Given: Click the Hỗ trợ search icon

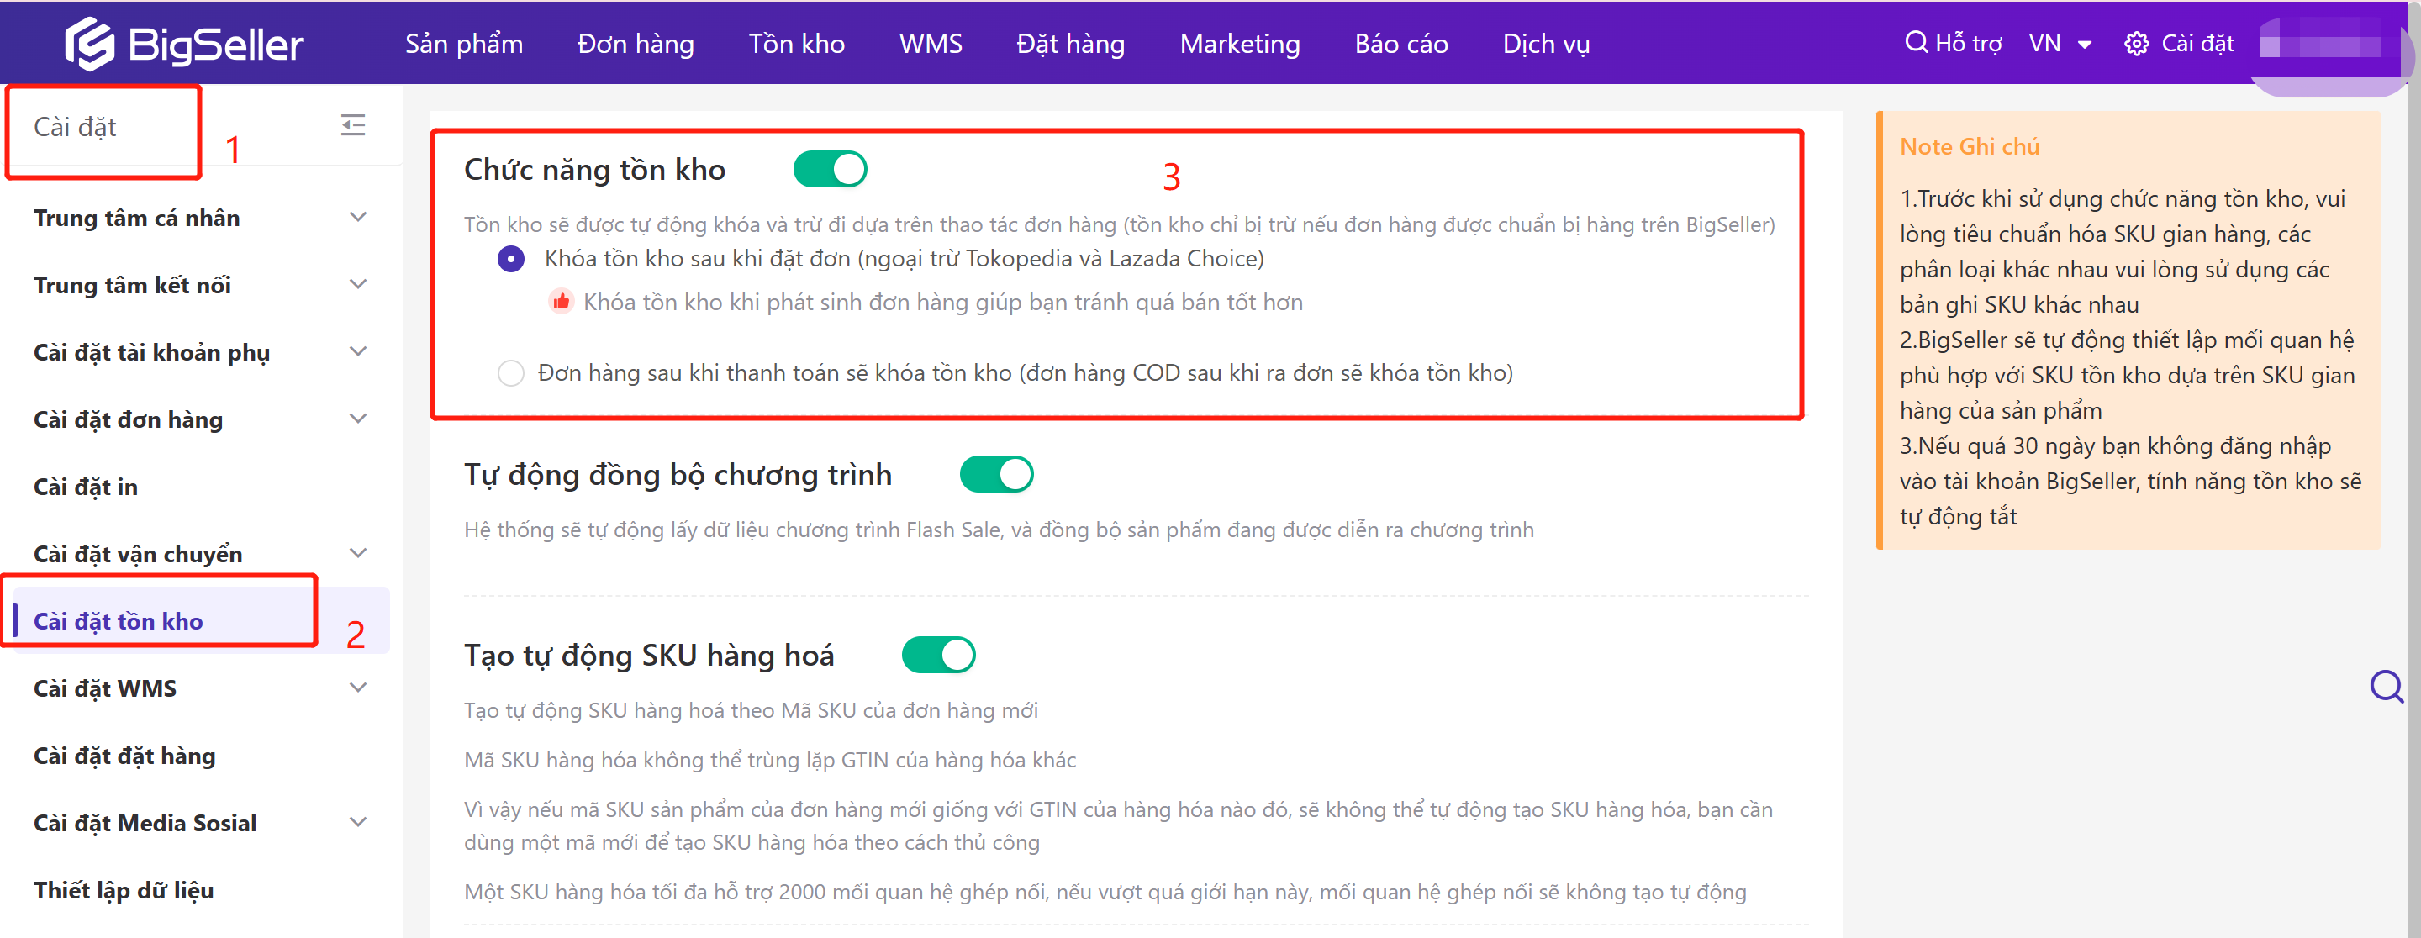Looking at the screenshot, I should pos(1916,42).
